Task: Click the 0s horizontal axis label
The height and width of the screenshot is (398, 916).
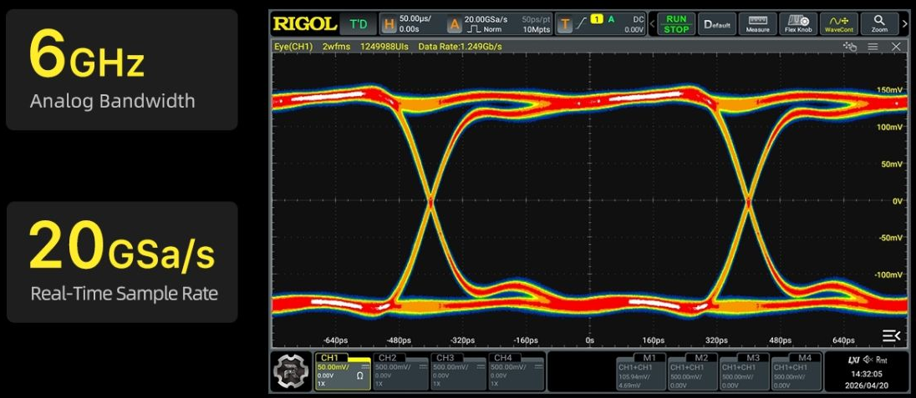Action: coord(589,340)
